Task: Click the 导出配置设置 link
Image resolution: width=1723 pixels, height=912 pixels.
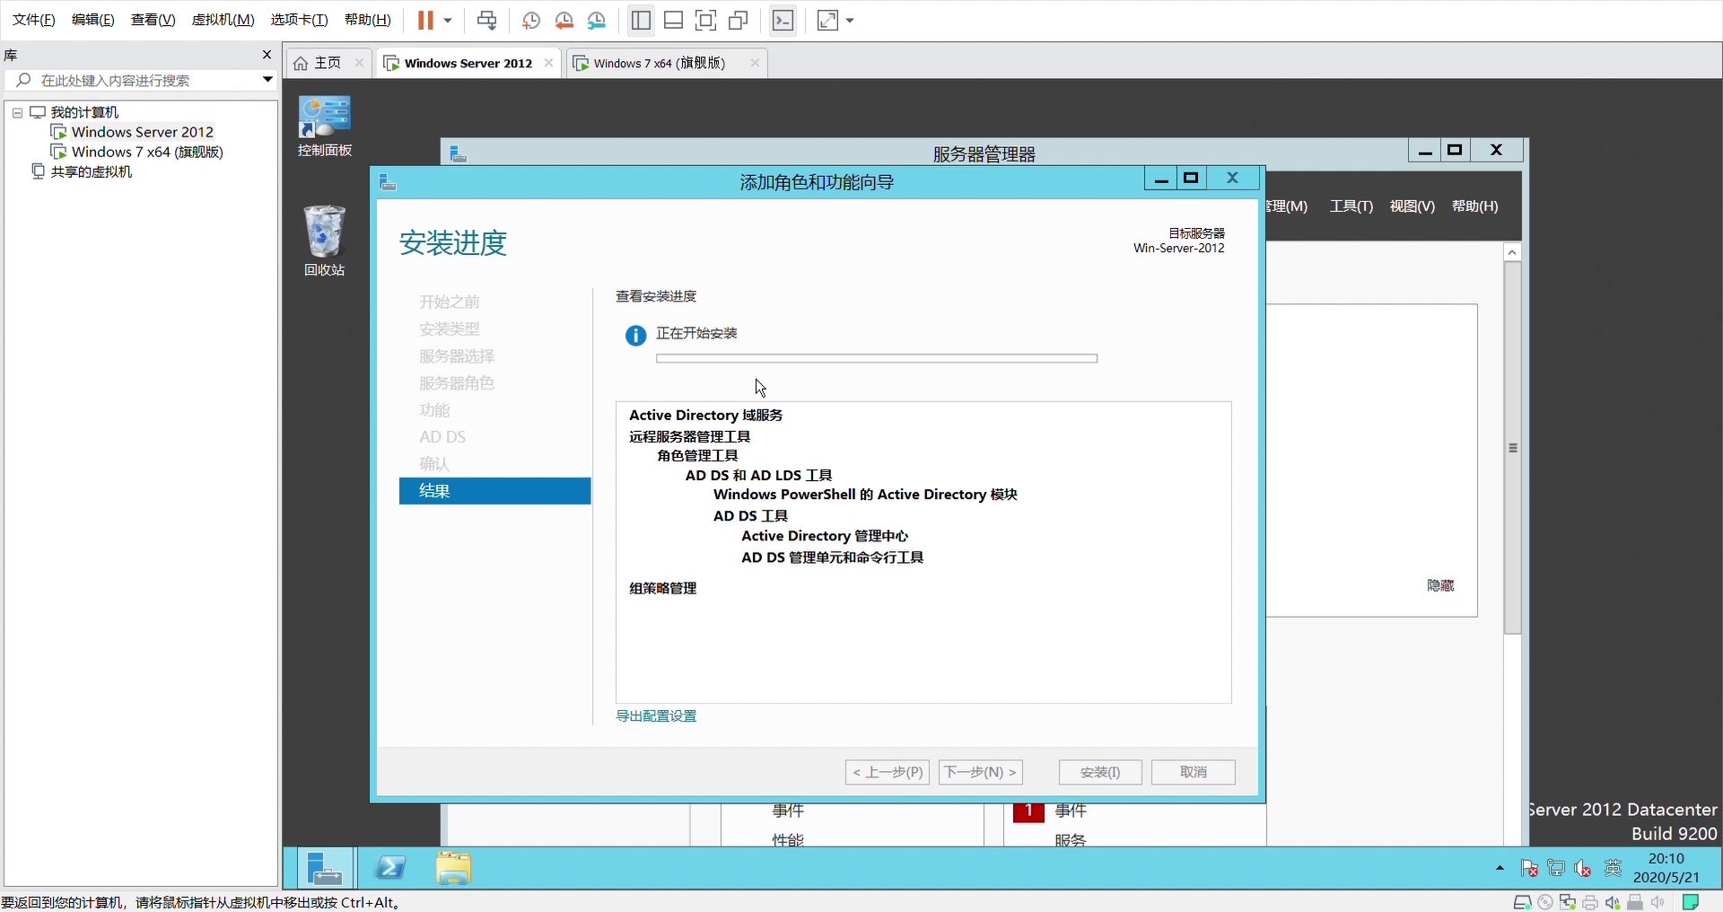Action: pyautogui.click(x=656, y=715)
